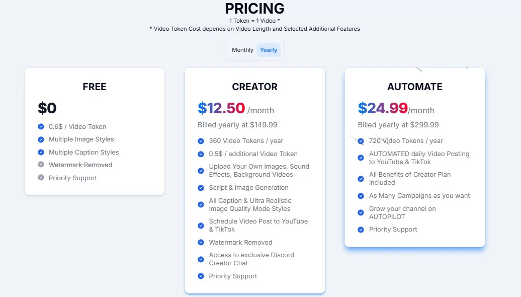Switch billing to Monthly

click(x=242, y=50)
